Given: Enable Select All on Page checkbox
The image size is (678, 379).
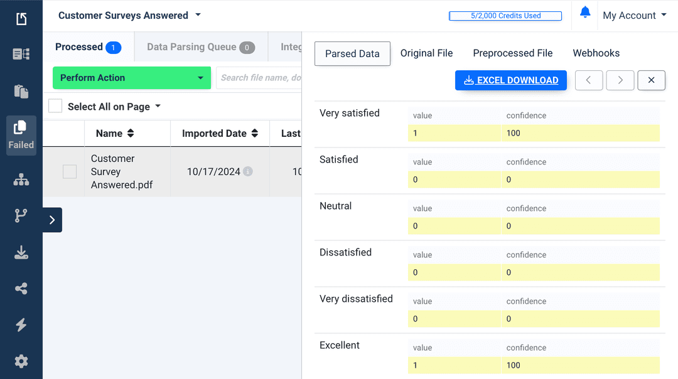Looking at the screenshot, I should (55, 106).
